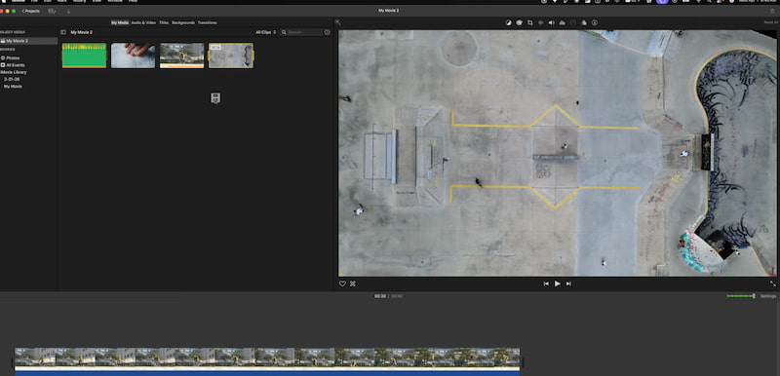The image size is (780, 376).
Task: Select the My Movie event
Action: [13, 87]
